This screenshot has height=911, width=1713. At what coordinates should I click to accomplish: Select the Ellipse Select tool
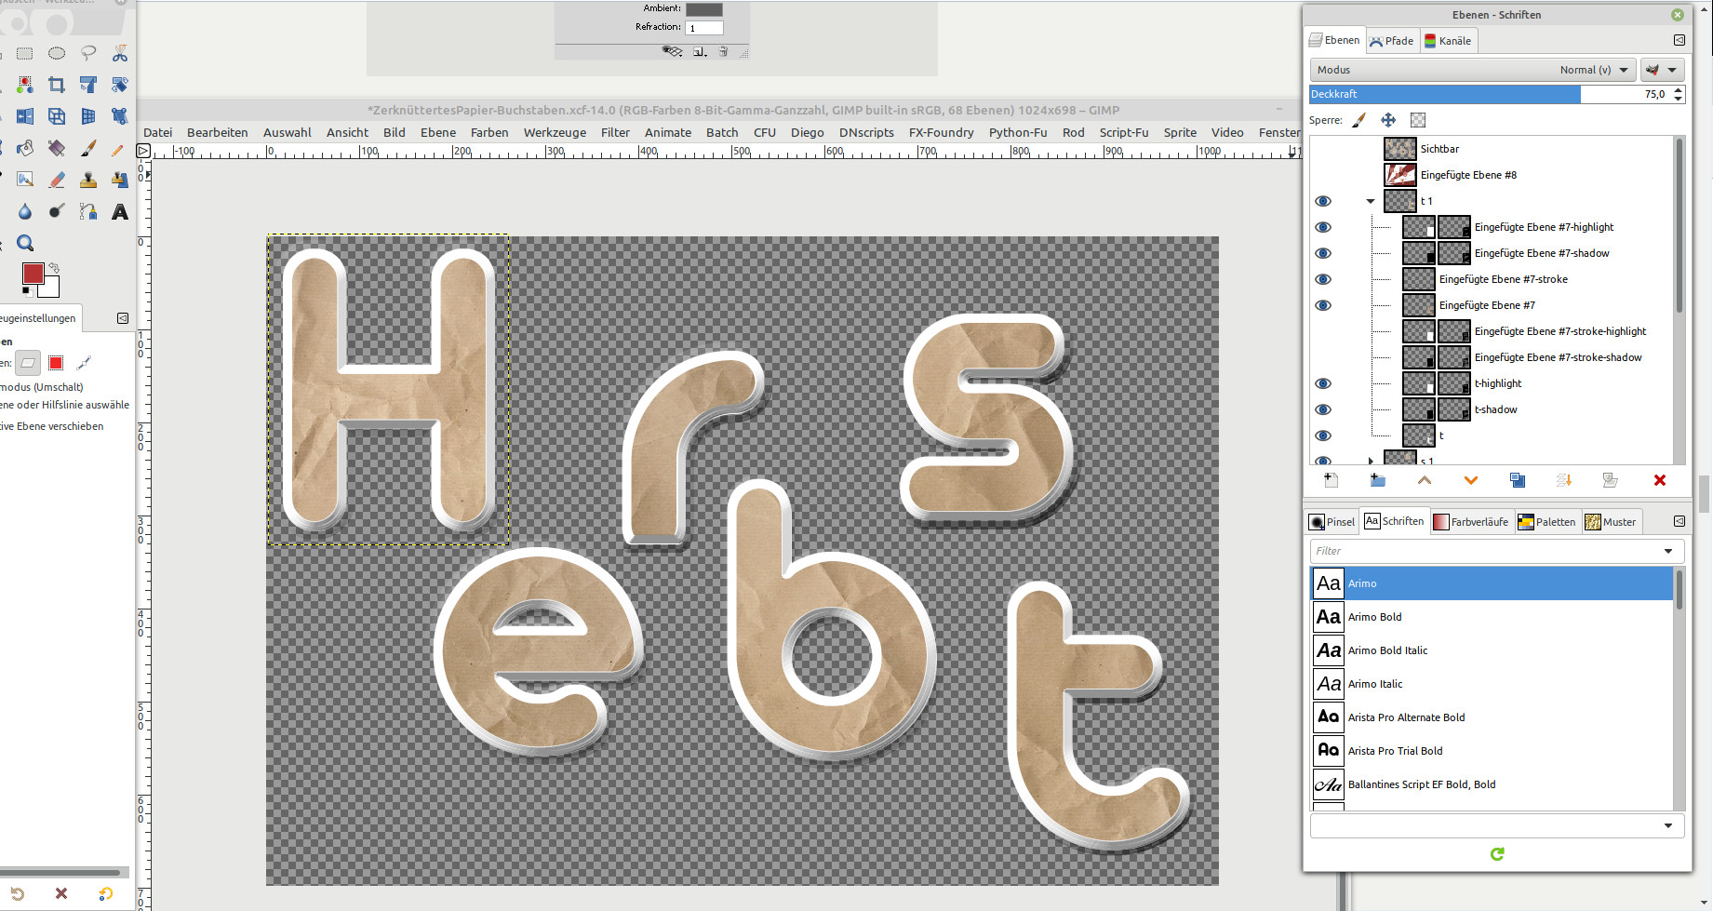(x=57, y=54)
